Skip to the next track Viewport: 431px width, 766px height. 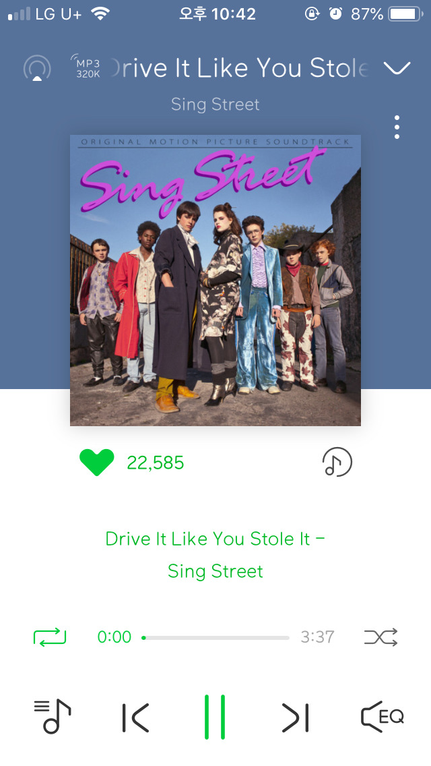tap(296, 717)
